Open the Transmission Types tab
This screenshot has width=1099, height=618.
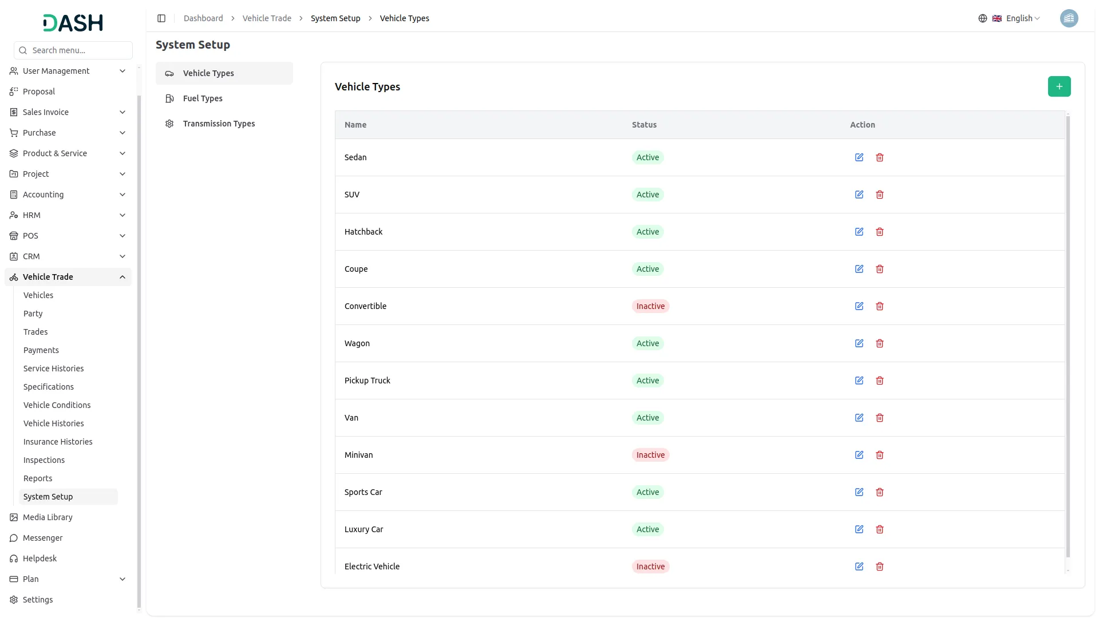219,124
